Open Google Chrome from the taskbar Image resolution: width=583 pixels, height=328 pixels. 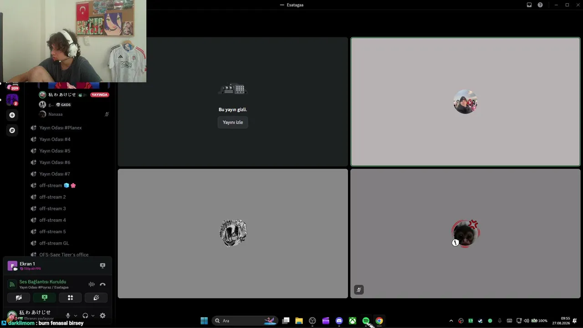click(x=379, y=321)
